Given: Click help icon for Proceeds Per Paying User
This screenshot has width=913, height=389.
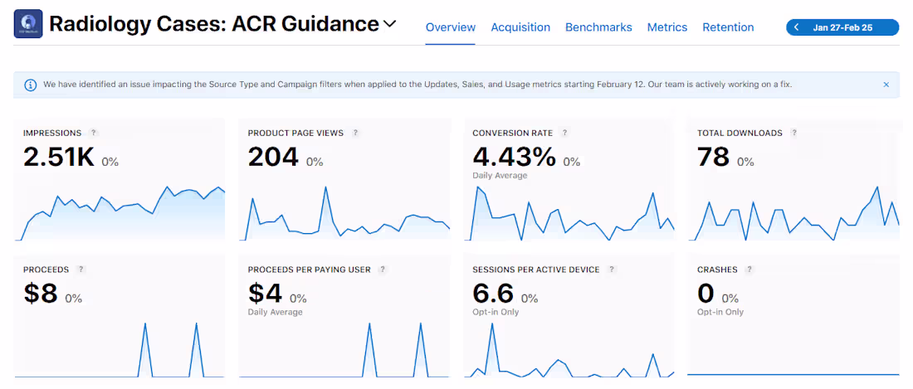Looking at the screenshot, I should 383,270.
